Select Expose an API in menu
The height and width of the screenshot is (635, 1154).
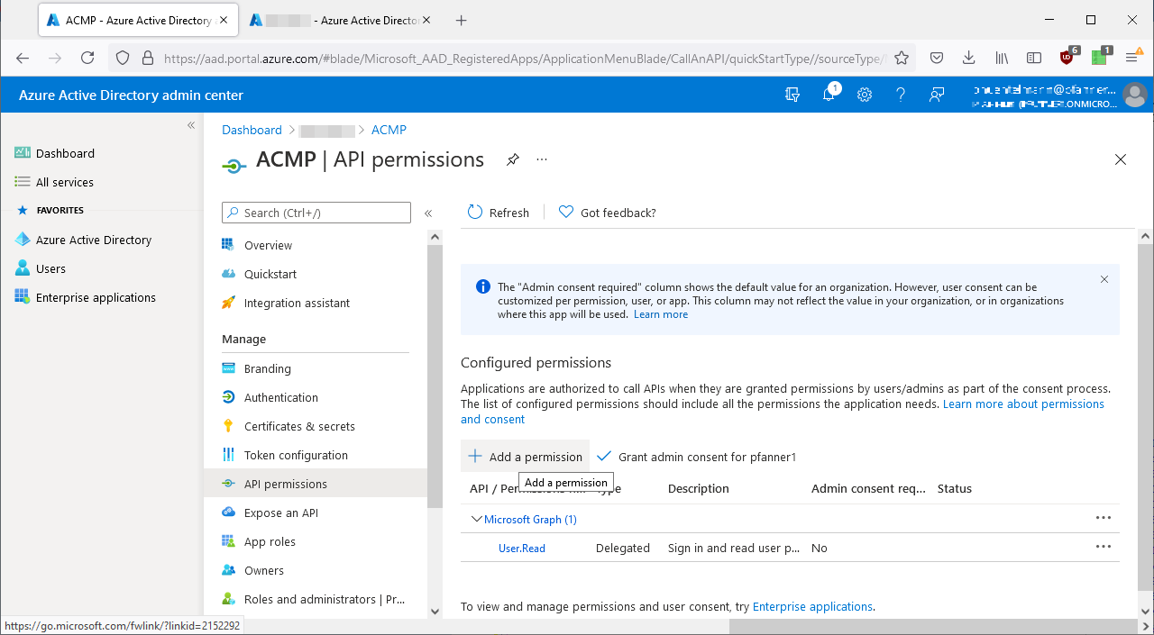[280, 513]
